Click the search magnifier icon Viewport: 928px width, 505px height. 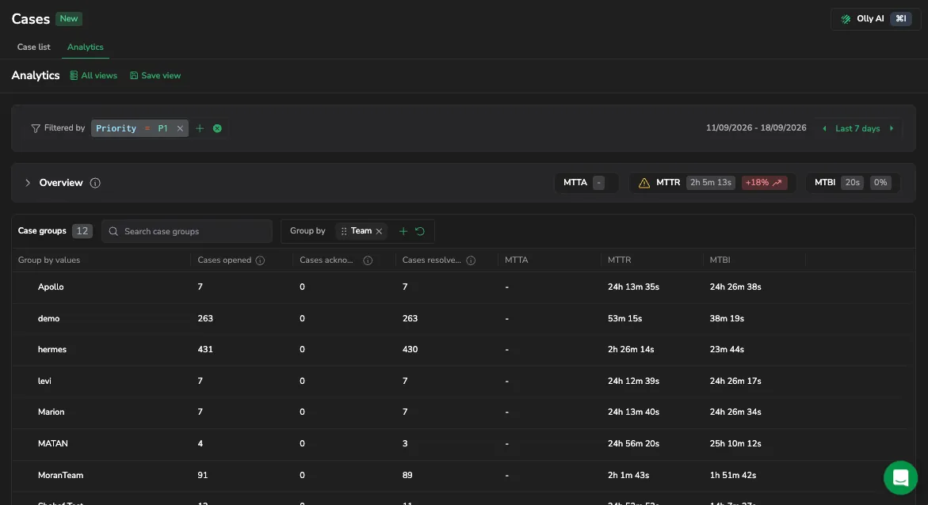pos(113,231)
